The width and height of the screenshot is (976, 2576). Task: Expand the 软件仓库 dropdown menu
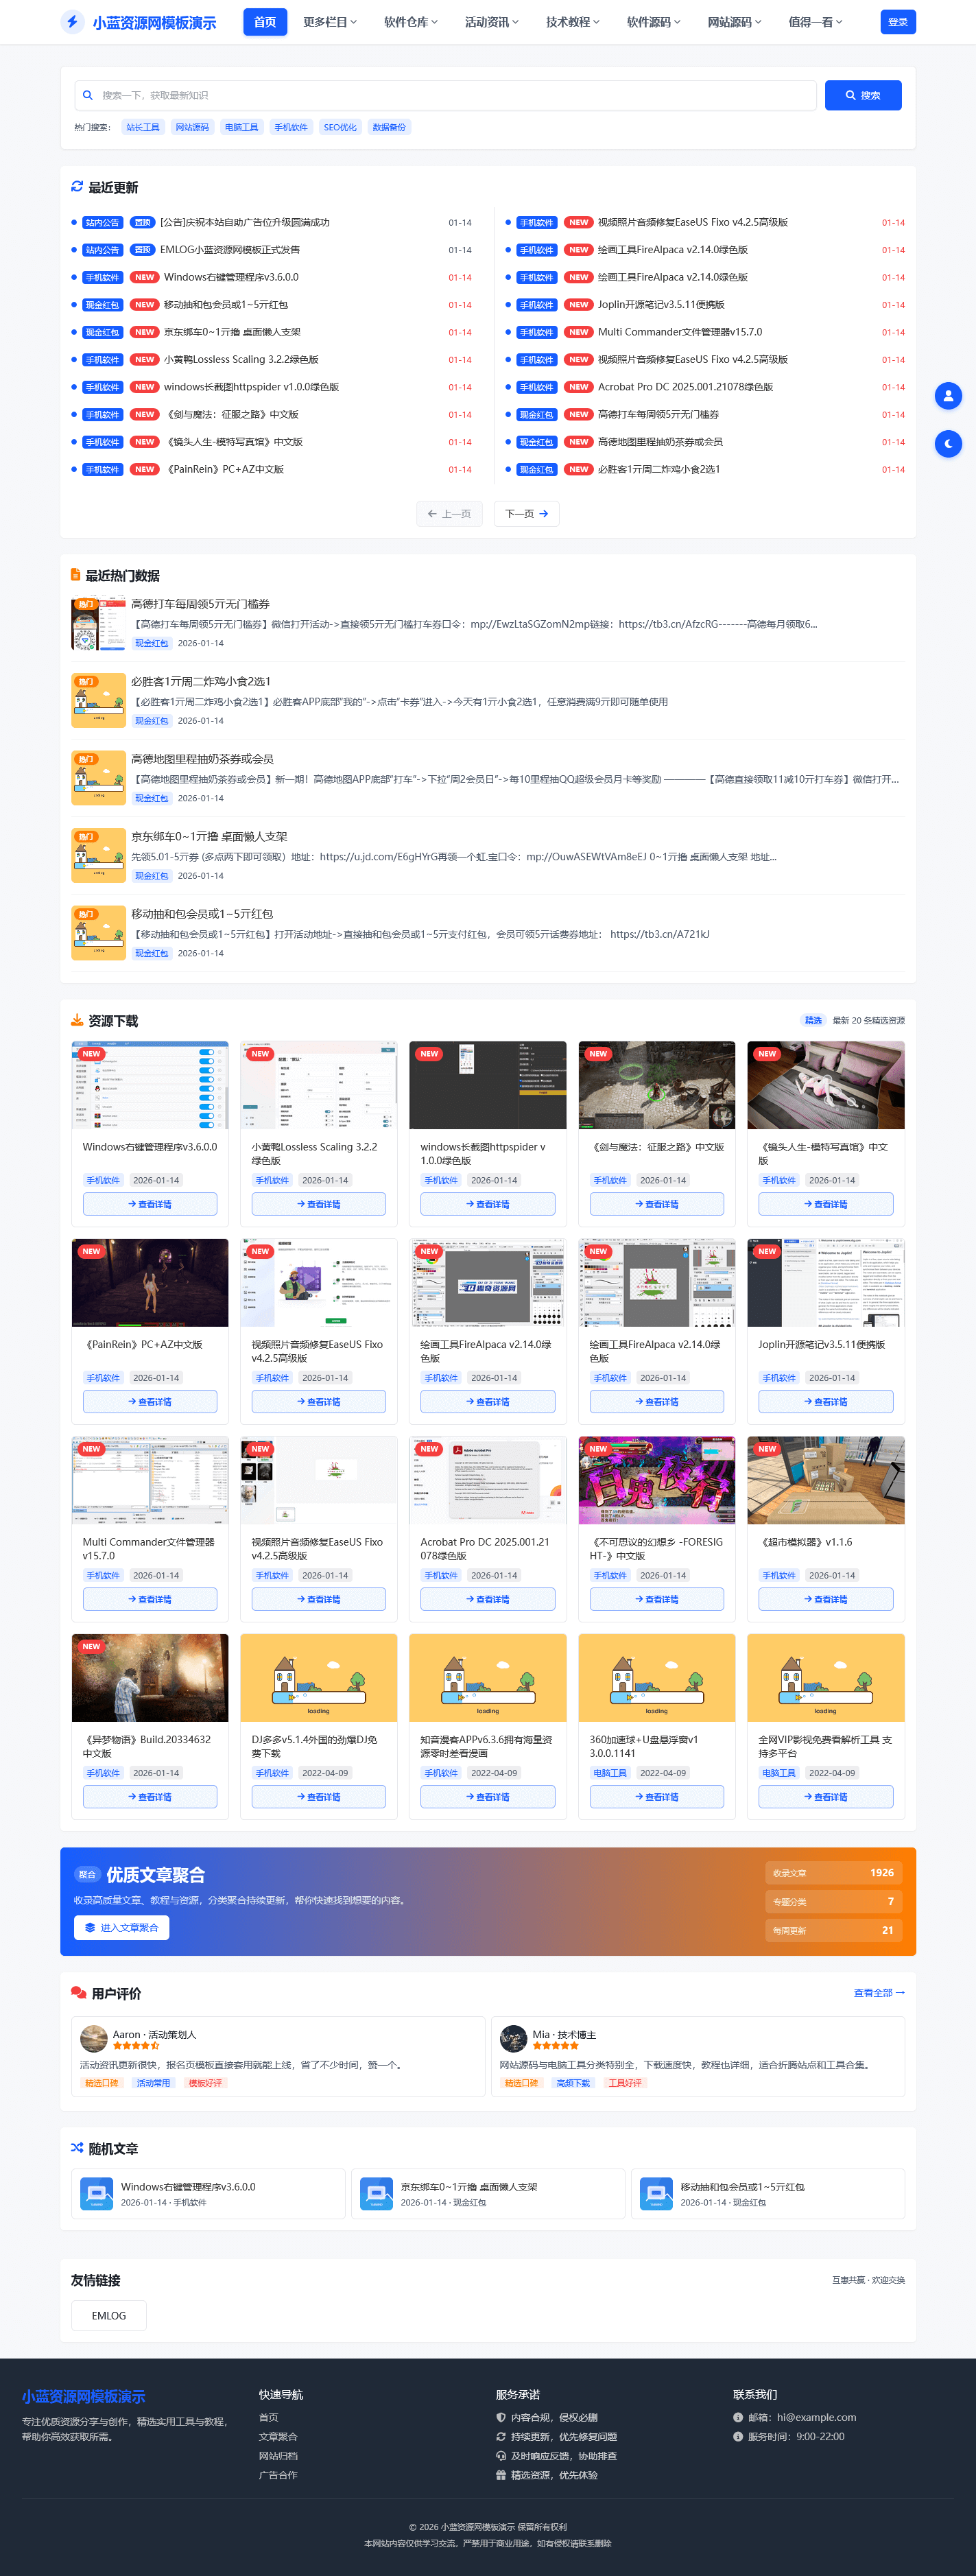tap(411, 22)
